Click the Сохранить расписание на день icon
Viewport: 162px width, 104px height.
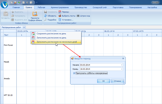click(x=33, y=34)
